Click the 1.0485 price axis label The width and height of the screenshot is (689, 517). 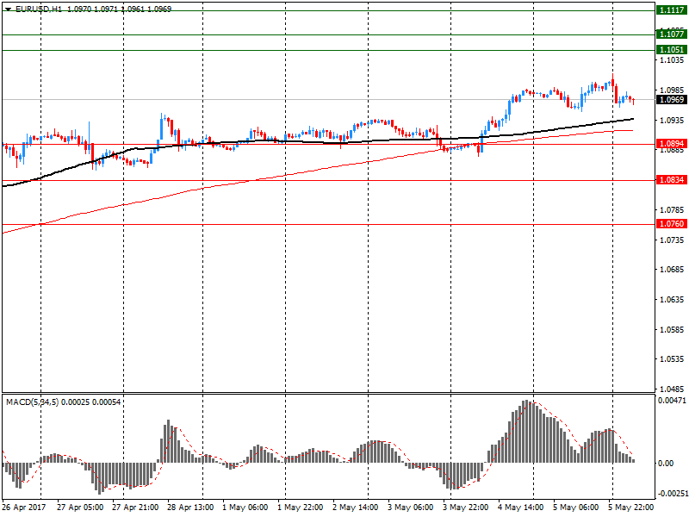(x=673, y=389)
